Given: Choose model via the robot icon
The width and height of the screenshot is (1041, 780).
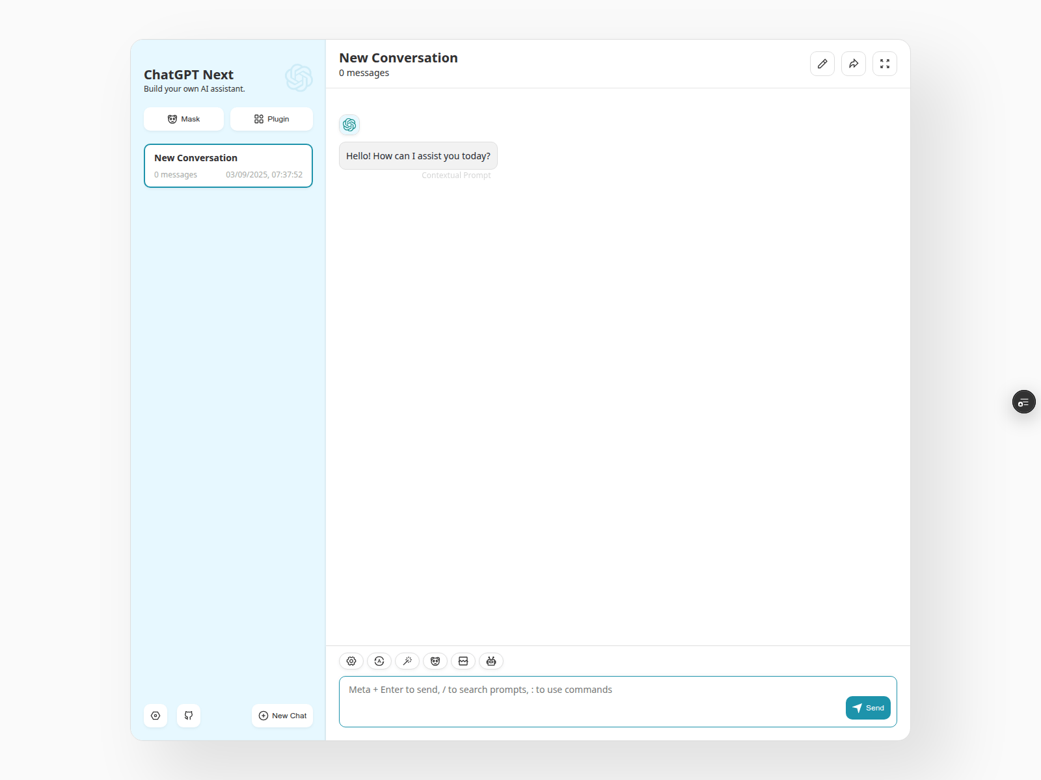Looking at the screenshot, I should (491, 661).
